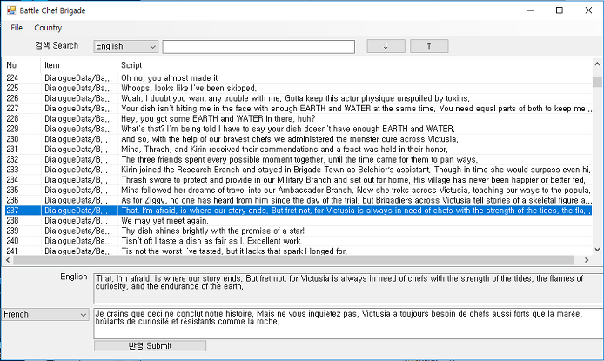The height and width of the screenshot is (361, 604).
Task: Click inside the search text field
Action: click(258, 47)
